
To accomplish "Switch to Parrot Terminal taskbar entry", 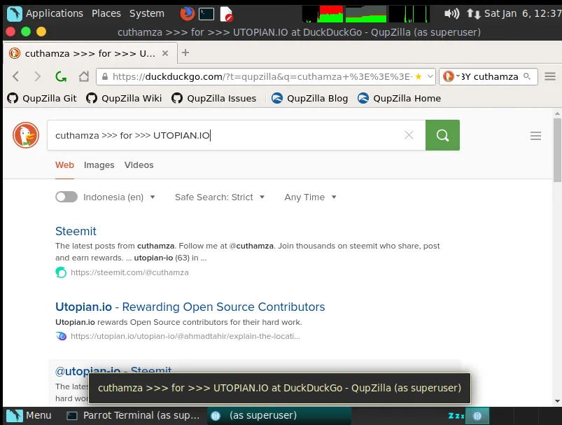I will click(x=134, y=415).
